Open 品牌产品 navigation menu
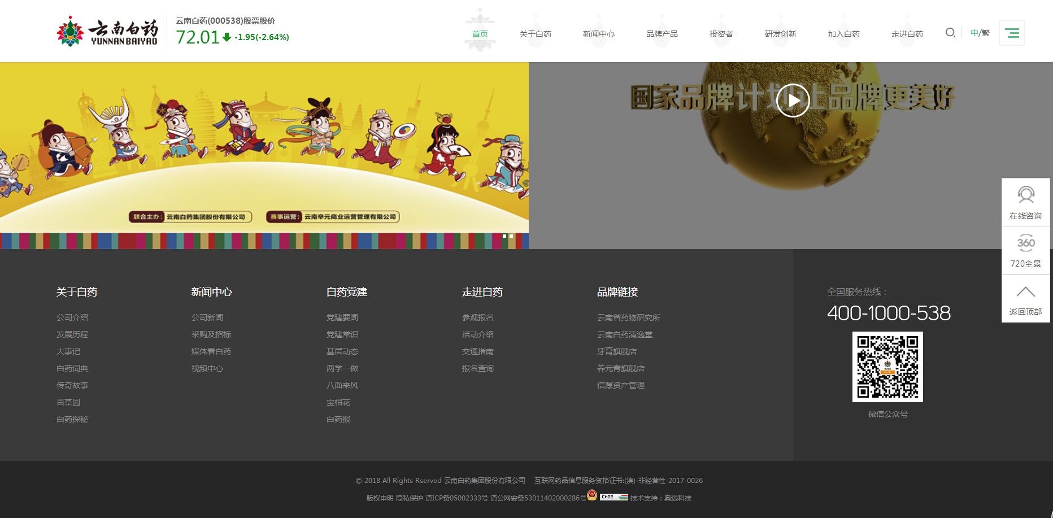Viewport: 1053px width, 518px height. coord(662,34)
